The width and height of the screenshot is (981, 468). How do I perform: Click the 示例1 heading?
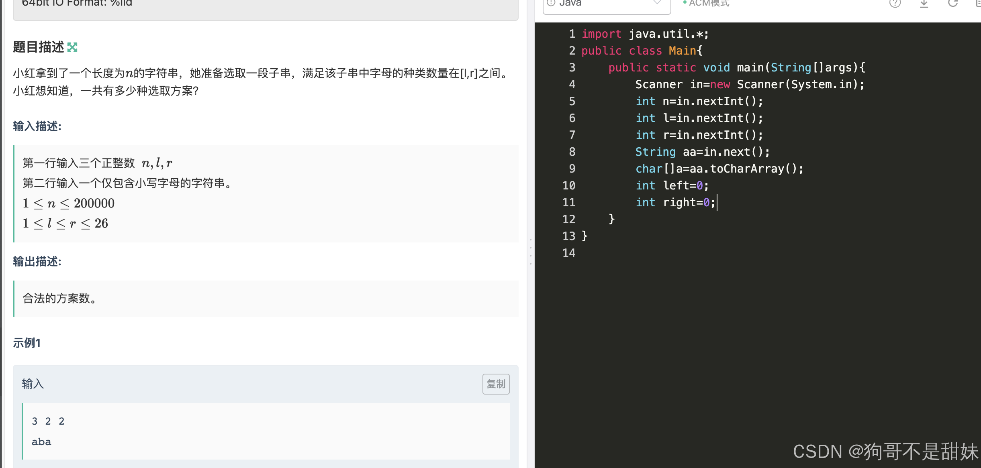click(x=27, y=343)
